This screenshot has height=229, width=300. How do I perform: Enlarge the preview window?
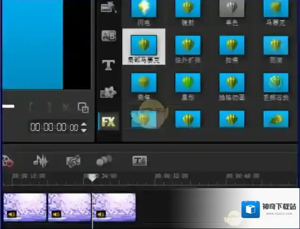coord(83,108)
